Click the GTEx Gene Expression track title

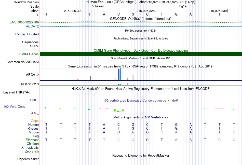(x=141, y=66)
